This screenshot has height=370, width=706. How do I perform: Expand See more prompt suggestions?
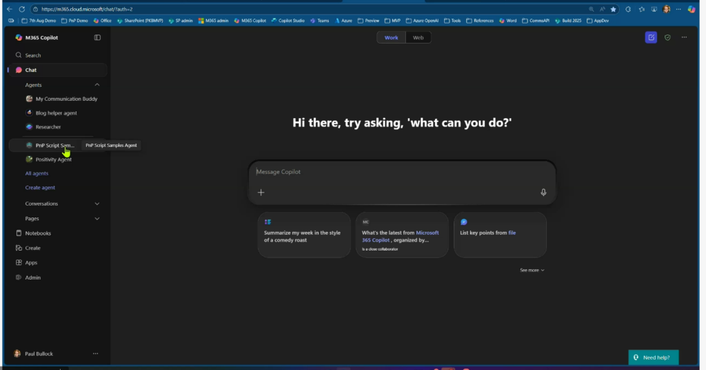tap(532, 270)
